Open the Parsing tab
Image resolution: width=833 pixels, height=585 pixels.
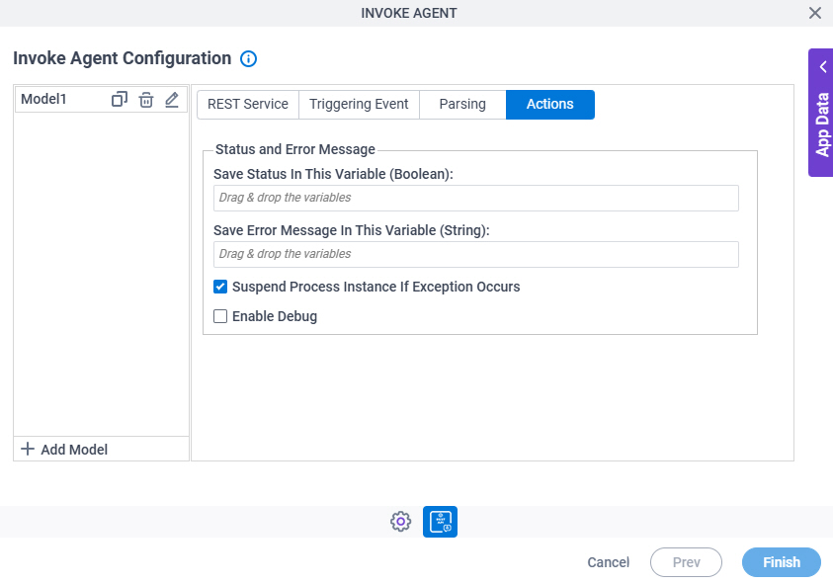click(462, 104)
